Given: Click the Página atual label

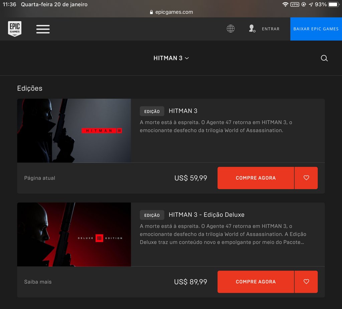Looking at the screenshot, I should (40, 178).
